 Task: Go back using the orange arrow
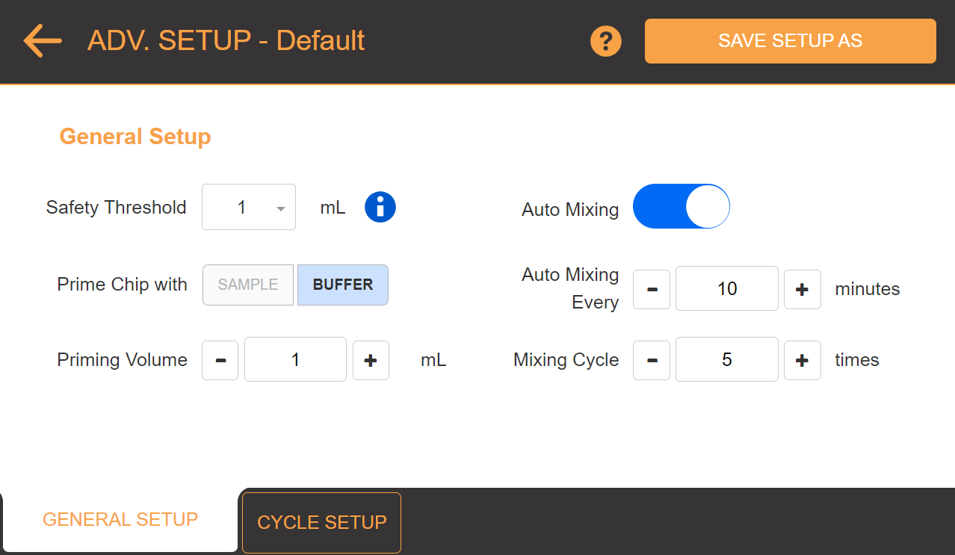pos(43,40)
